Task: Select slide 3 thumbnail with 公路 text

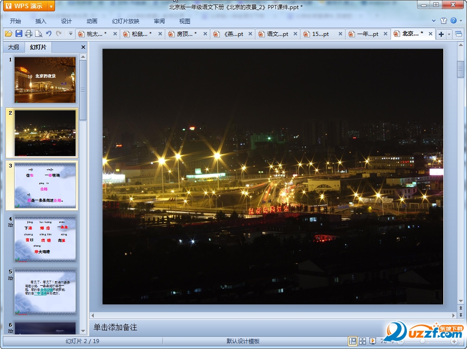Action: tap(45, 186)
